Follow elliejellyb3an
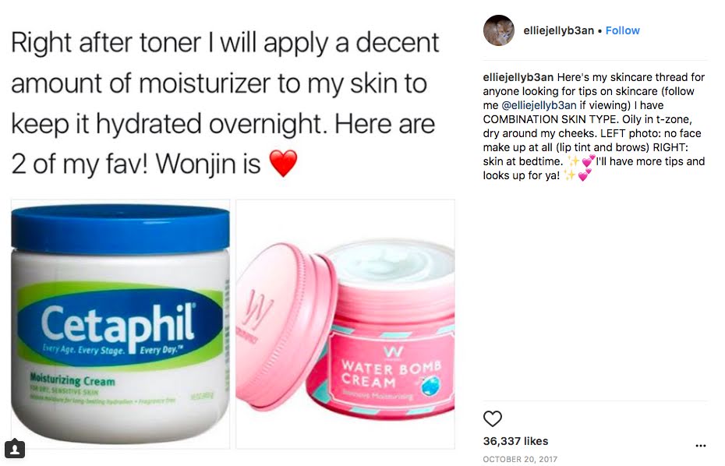Screen dimensions: 725x466 [622, 30]
